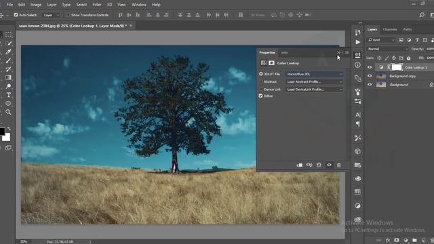434x244 pixels.
Task: Select the Rectangular Marquee tool
Action: point(8,35)
